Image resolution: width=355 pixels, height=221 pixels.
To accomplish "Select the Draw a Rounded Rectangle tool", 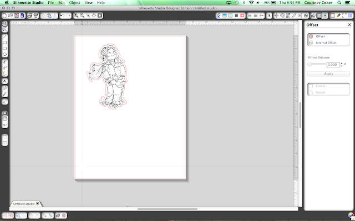I will (5, 49).
